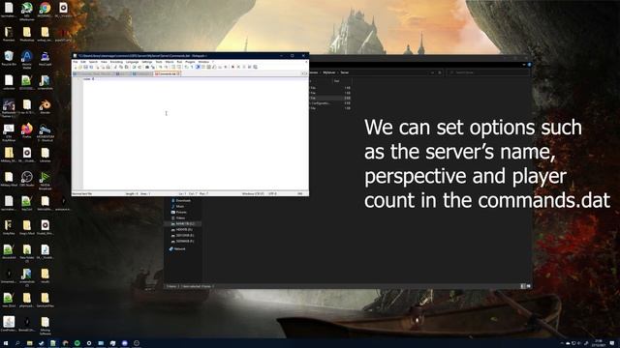Viewport: 620px width, 348px height.
Task: Click the File Explorer search box
Action: coord(488,72)
